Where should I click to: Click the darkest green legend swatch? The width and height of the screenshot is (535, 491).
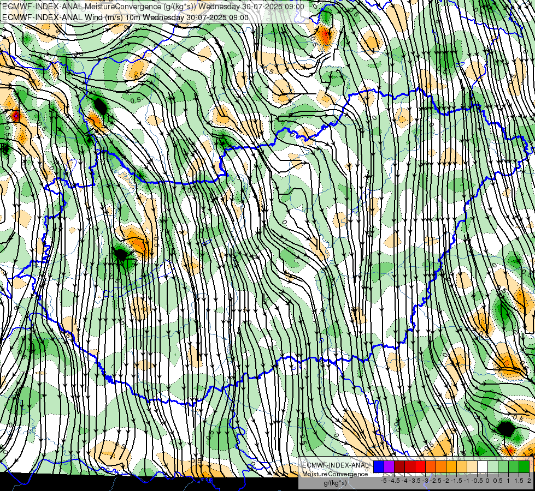[x=524, y=466]
